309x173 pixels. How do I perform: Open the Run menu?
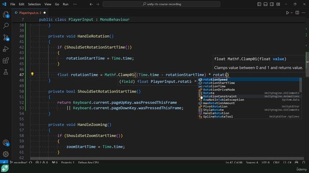(x=66, y=4)
